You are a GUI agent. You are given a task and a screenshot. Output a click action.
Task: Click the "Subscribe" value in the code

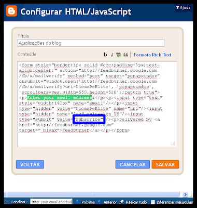click(x=89, y=119)
